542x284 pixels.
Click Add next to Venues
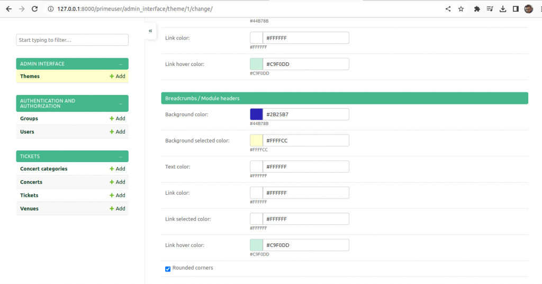(x=117, y=209)
